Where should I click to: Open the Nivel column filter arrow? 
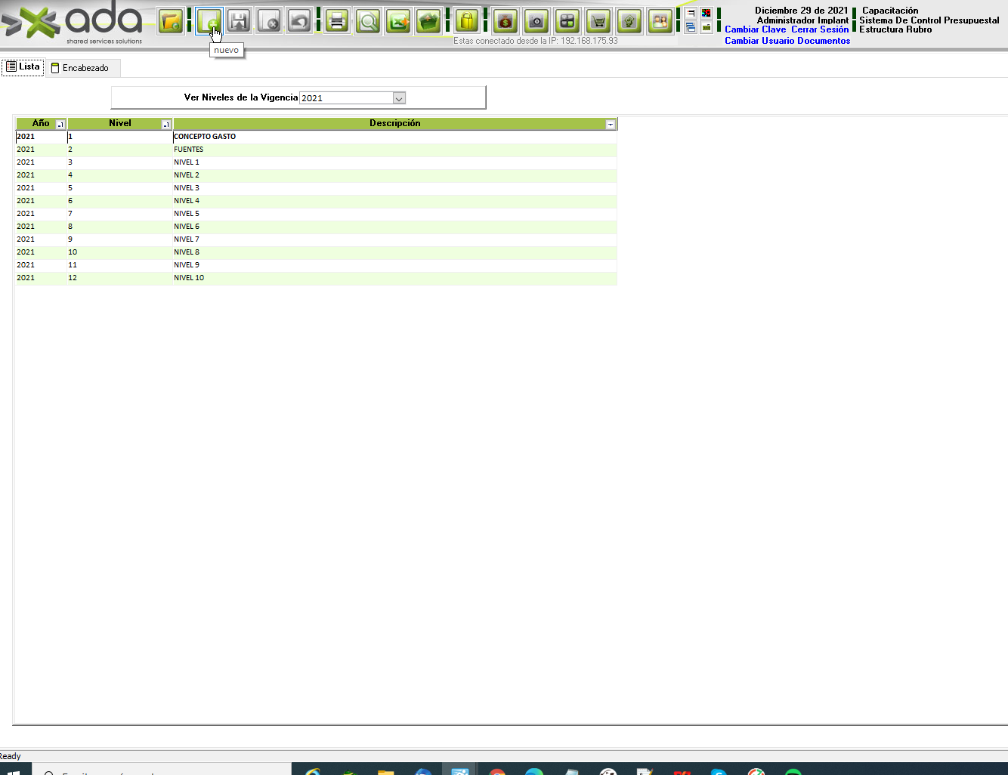pos(166,125)
